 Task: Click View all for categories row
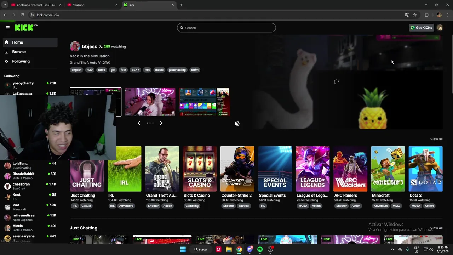436,139
